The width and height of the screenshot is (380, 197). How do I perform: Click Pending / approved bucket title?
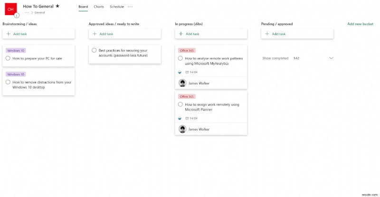point(277,24)
